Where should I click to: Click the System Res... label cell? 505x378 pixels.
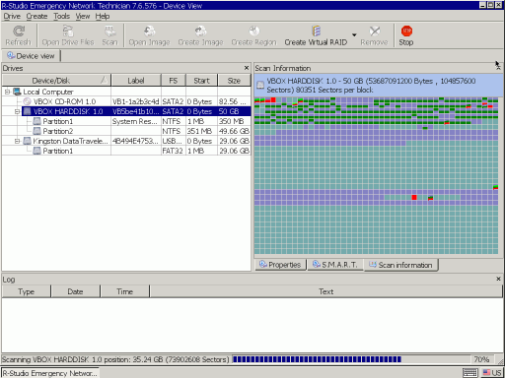[x=136, y=121]
